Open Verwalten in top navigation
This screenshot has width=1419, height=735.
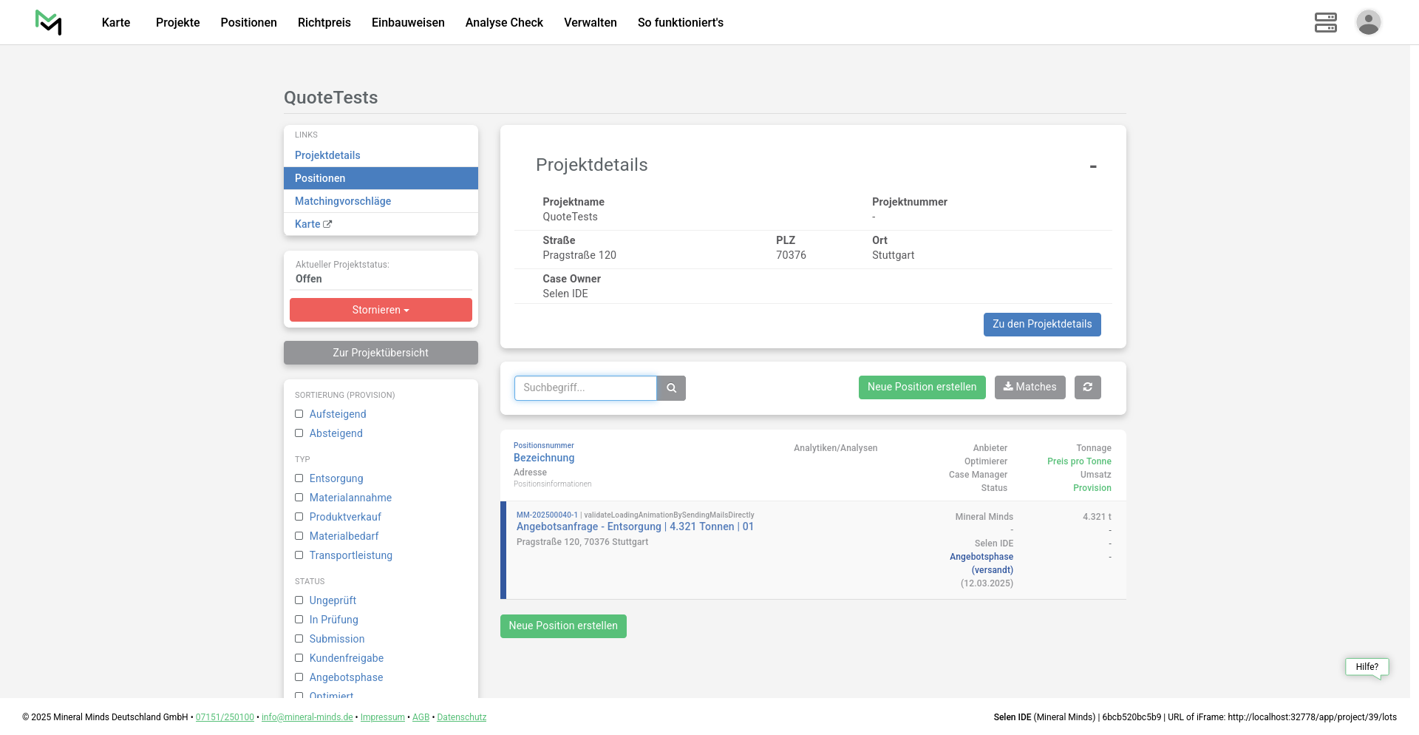coord(590,22)
